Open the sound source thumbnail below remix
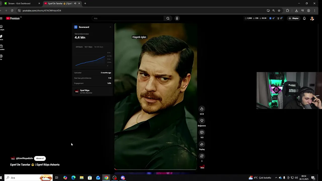 202,167
